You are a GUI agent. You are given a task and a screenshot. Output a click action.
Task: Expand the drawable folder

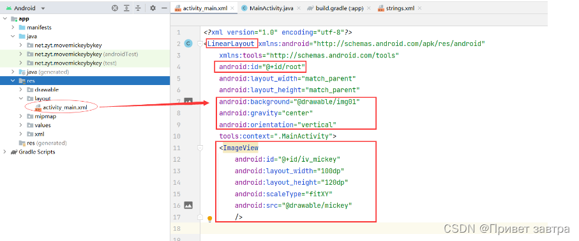20,89
